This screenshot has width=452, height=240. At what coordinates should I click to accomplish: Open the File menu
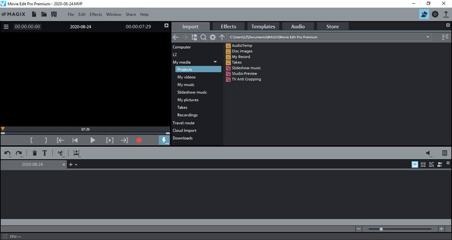point(71,14)
